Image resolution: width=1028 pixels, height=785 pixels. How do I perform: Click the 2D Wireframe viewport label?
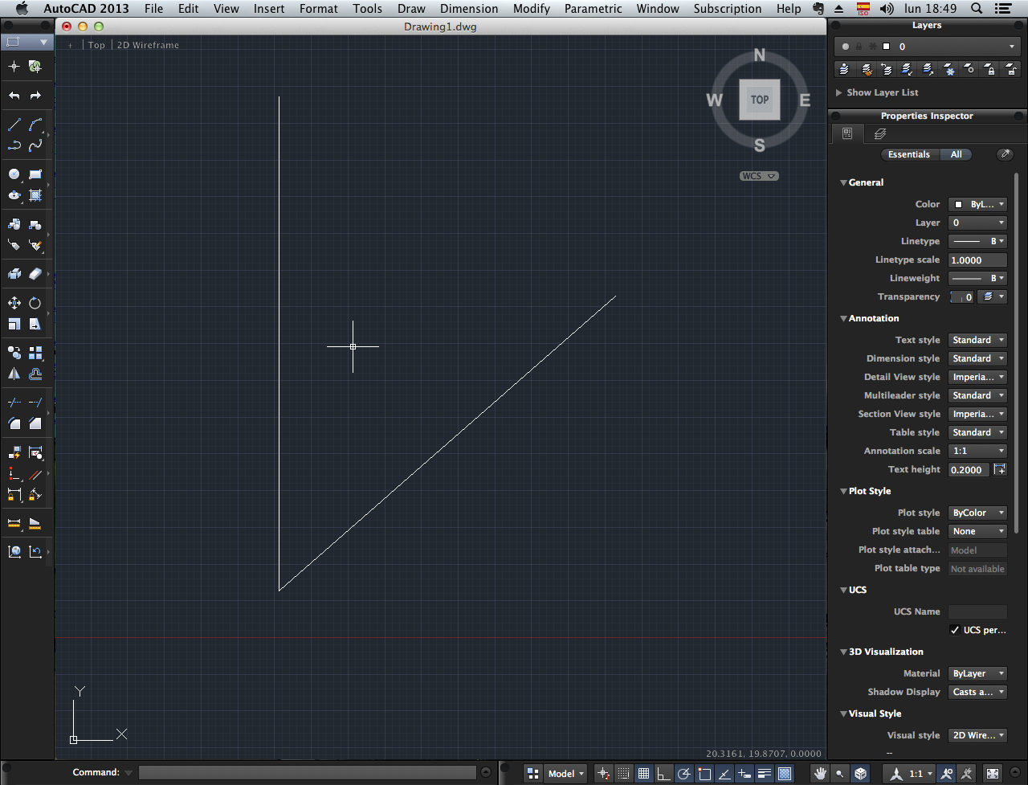tap(148, 45)
